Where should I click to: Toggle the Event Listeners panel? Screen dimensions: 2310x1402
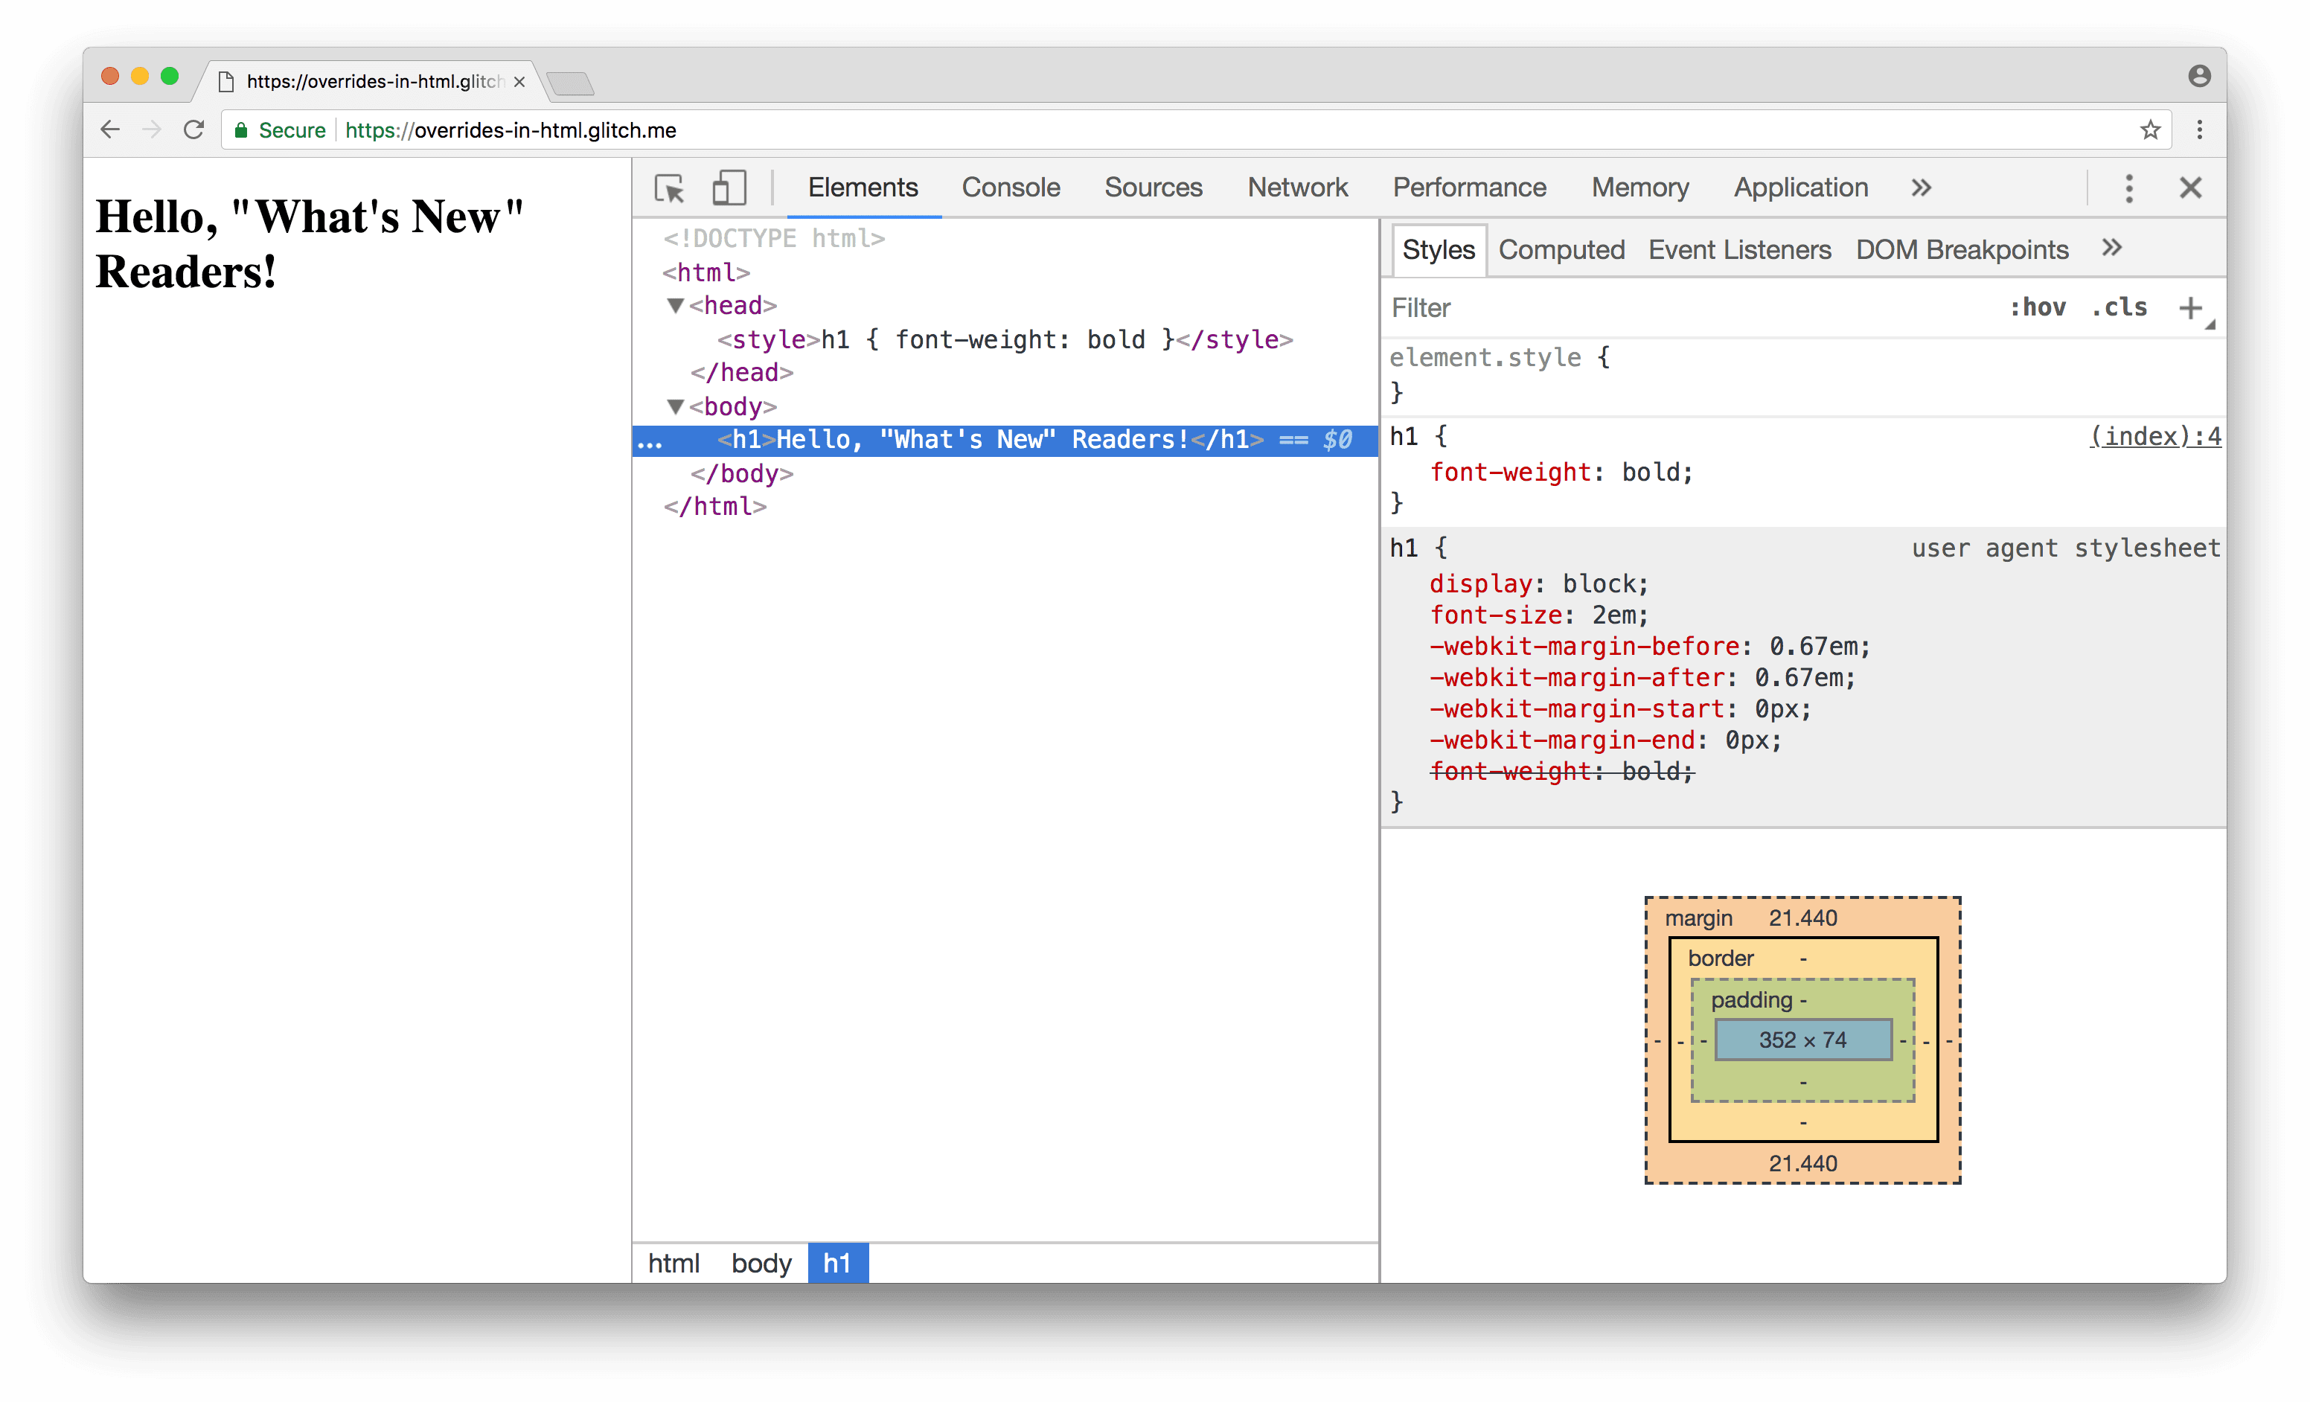pyautogui.click(x=1739, y=251)
